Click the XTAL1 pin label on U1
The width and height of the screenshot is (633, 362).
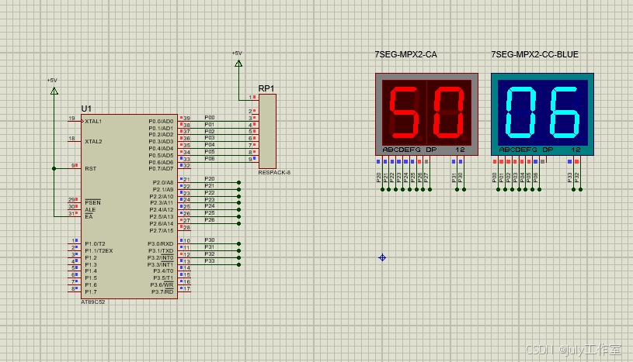(x=93, y=122)
